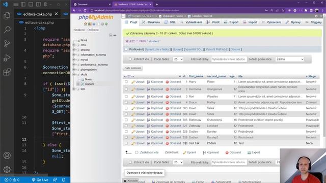Select checkbox for Hermiona row
The image size is (326, 183).
[126, 89]
